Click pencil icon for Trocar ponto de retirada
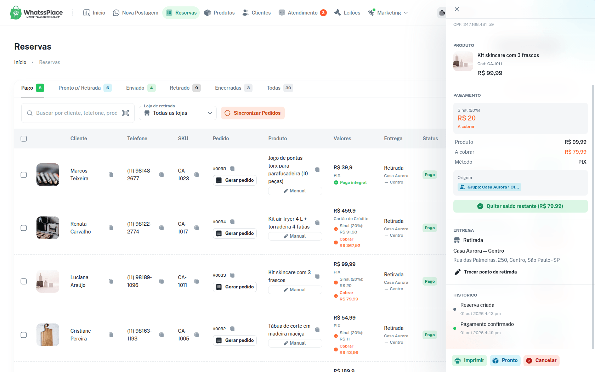The width and height of the screenshot is (595, 372). point(457,272)
